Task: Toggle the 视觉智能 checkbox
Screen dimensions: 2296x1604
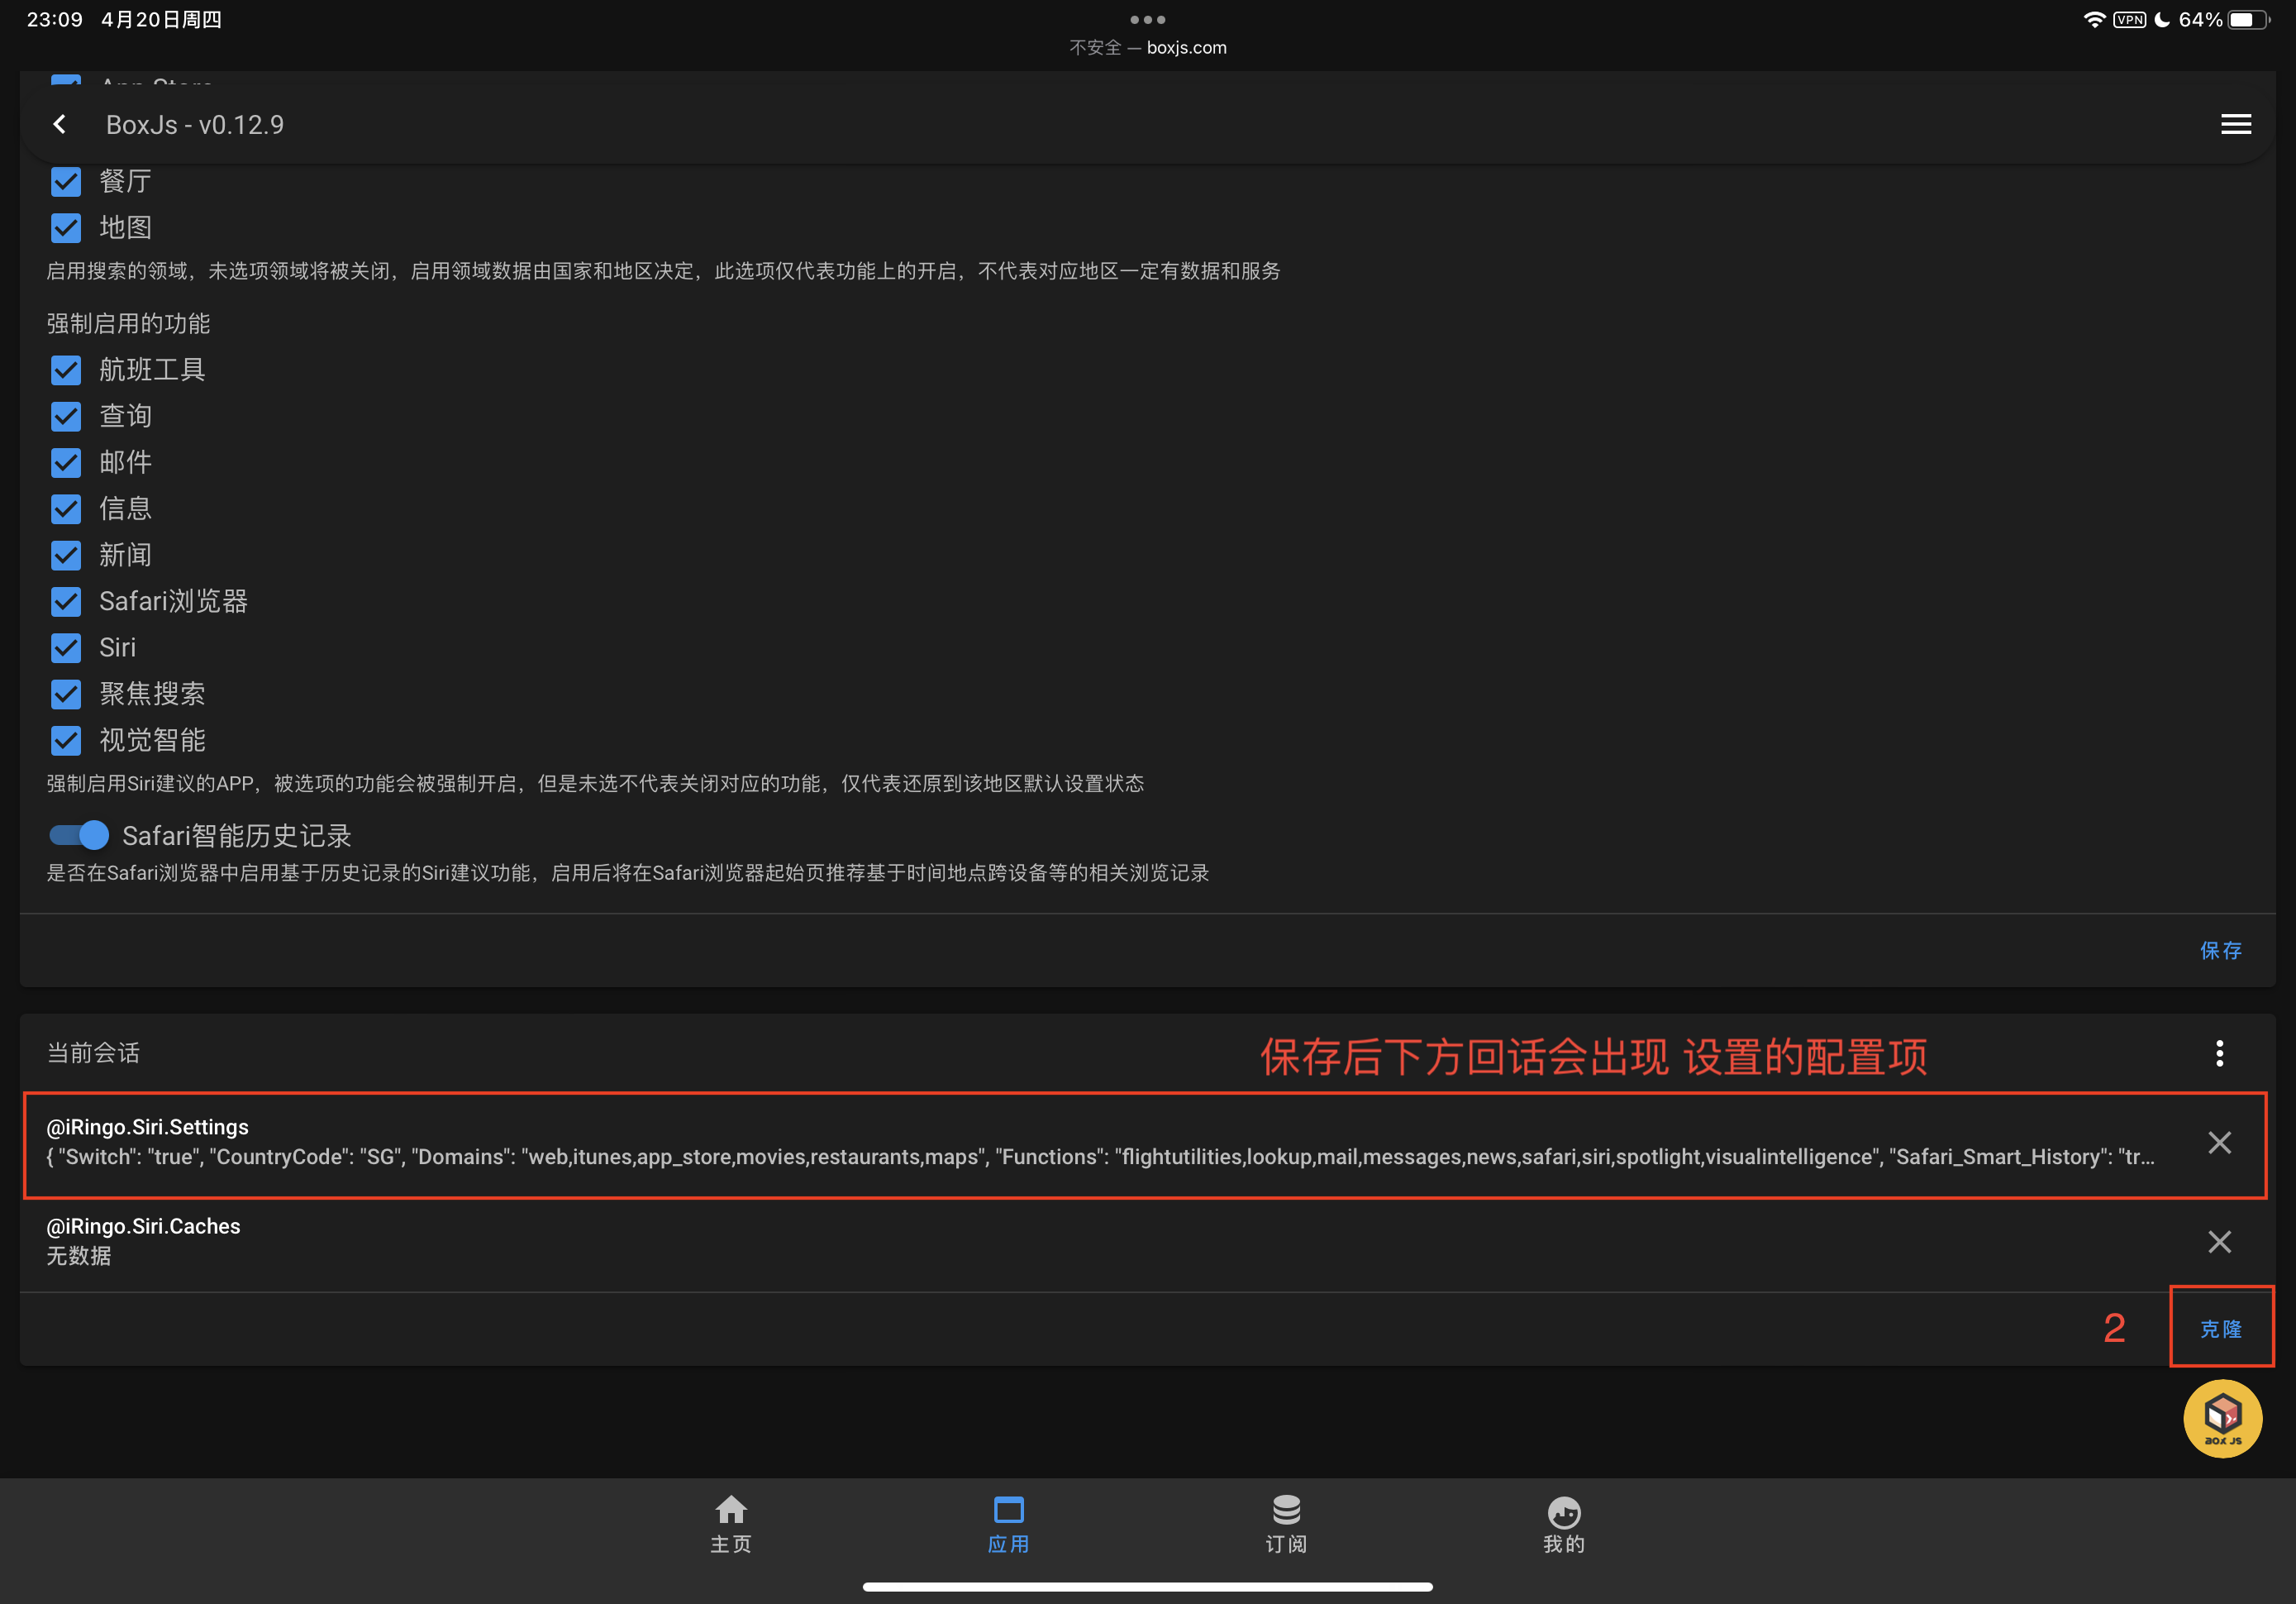Action: point(66,741)
